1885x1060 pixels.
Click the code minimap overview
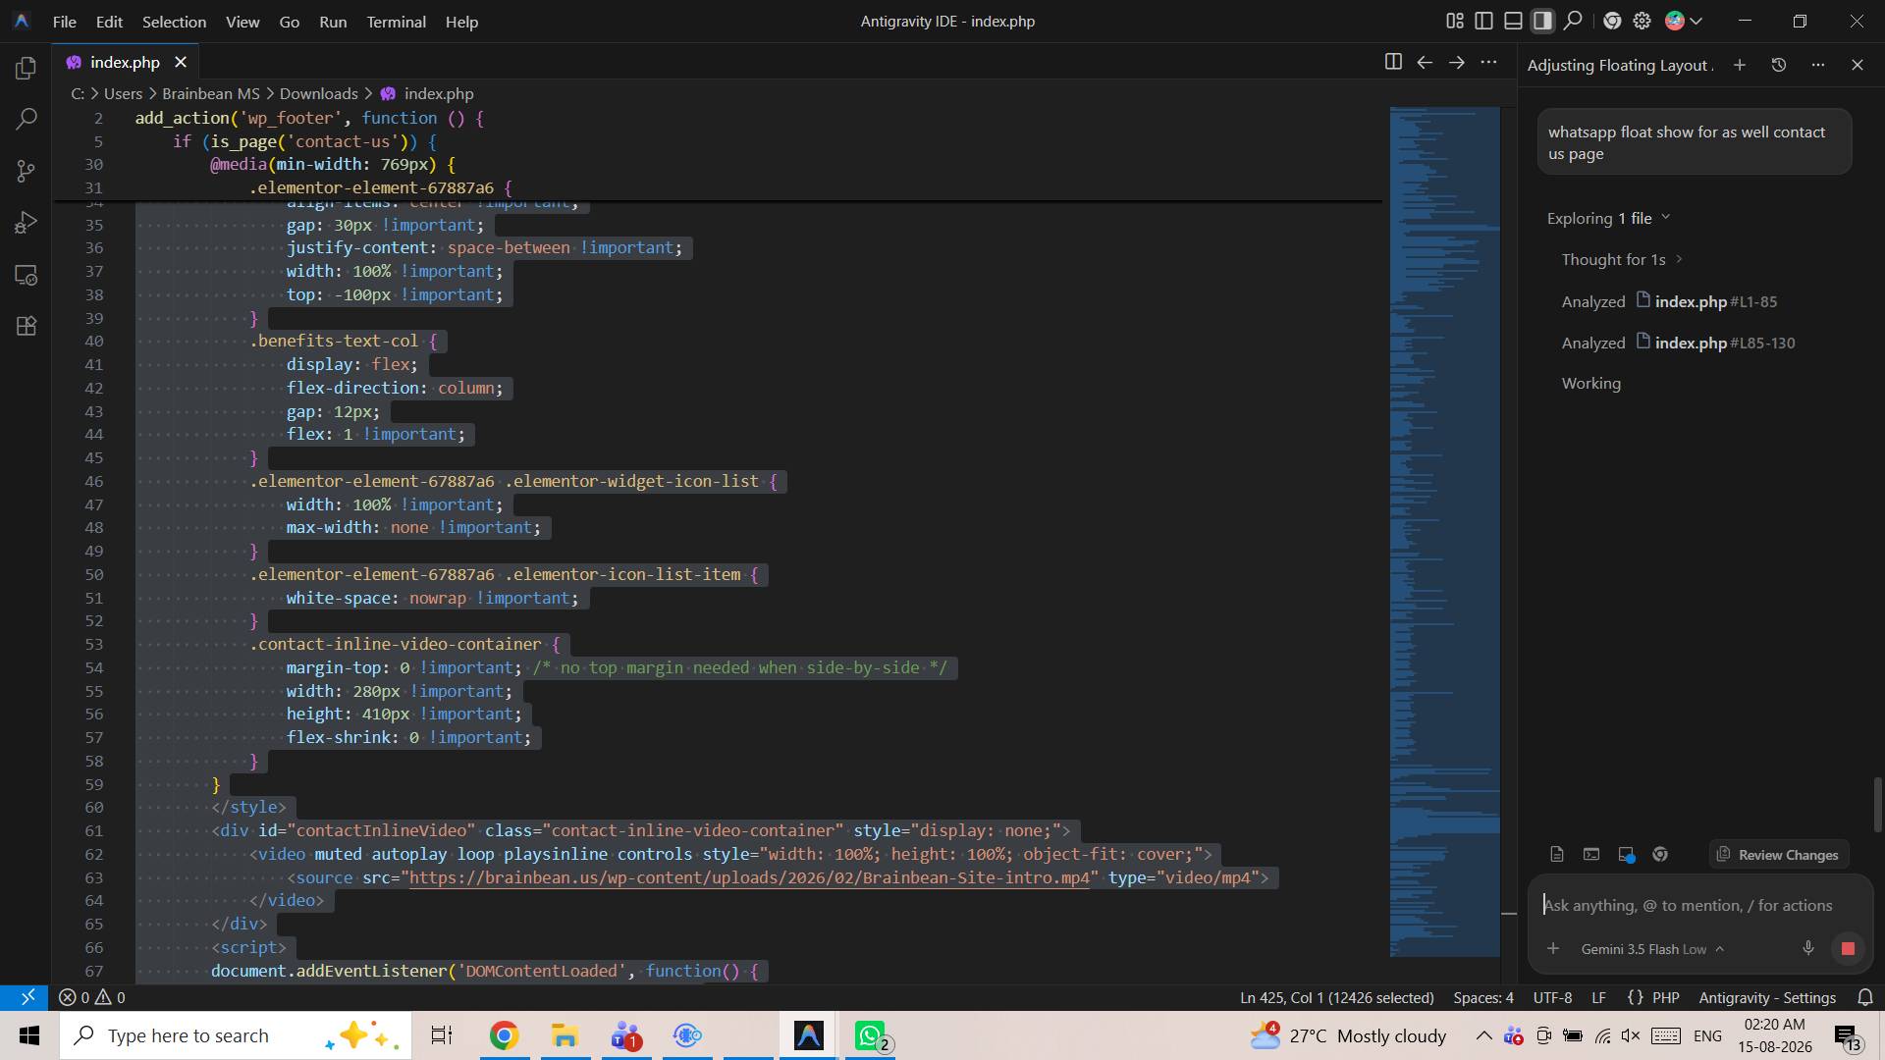point(1444,530)
